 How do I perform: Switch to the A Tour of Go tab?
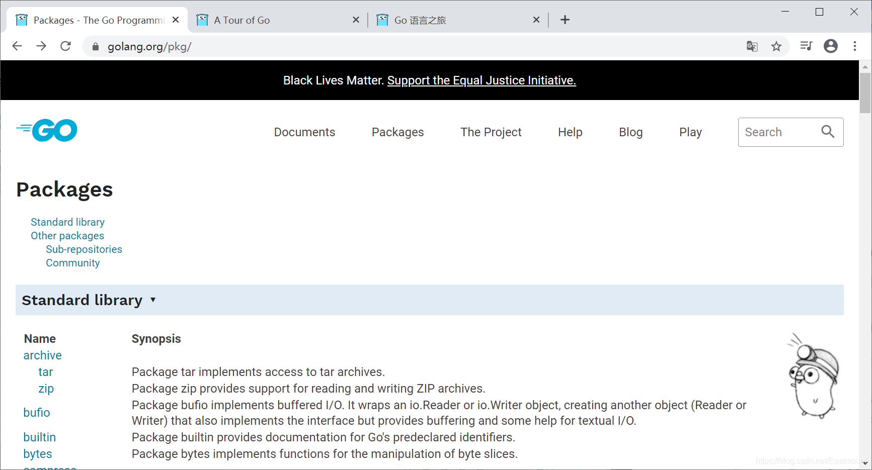[x=277, y=20]
